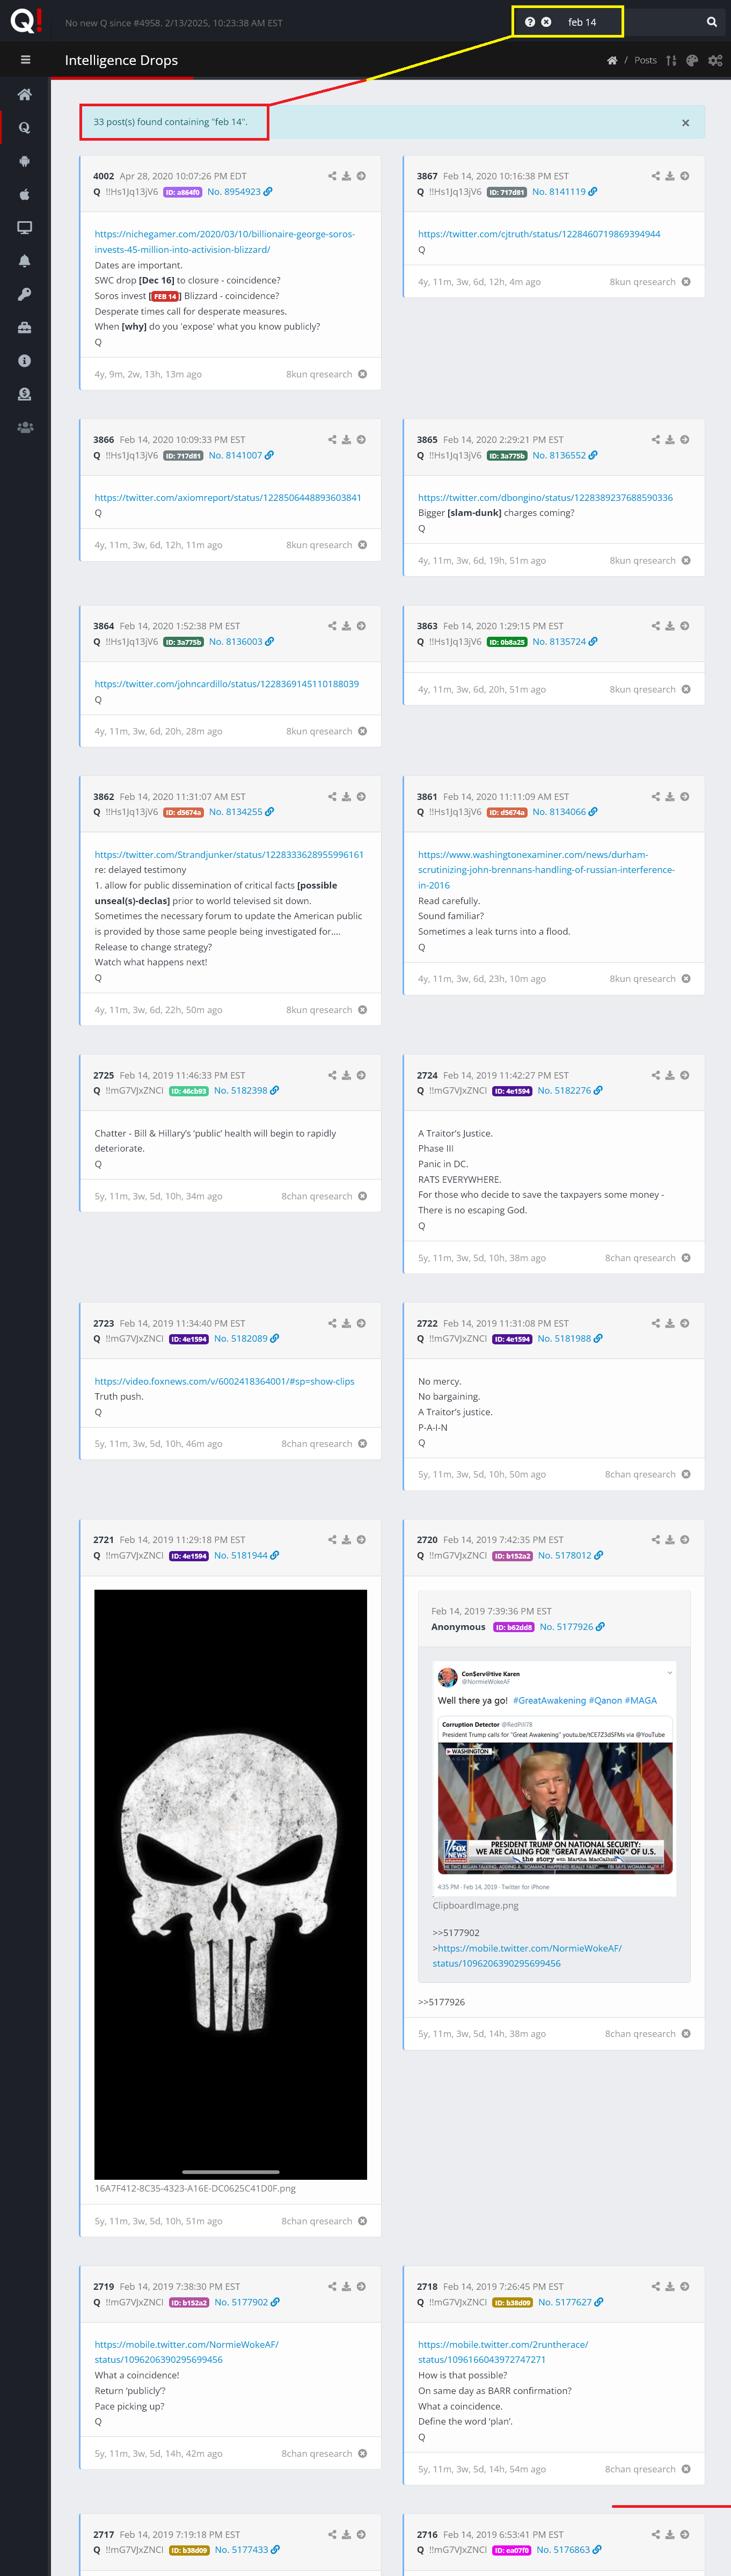Click the red 'FEB 14' highlight in post 4002
The image size is (731, 2576).
click(x=164, y=296)
